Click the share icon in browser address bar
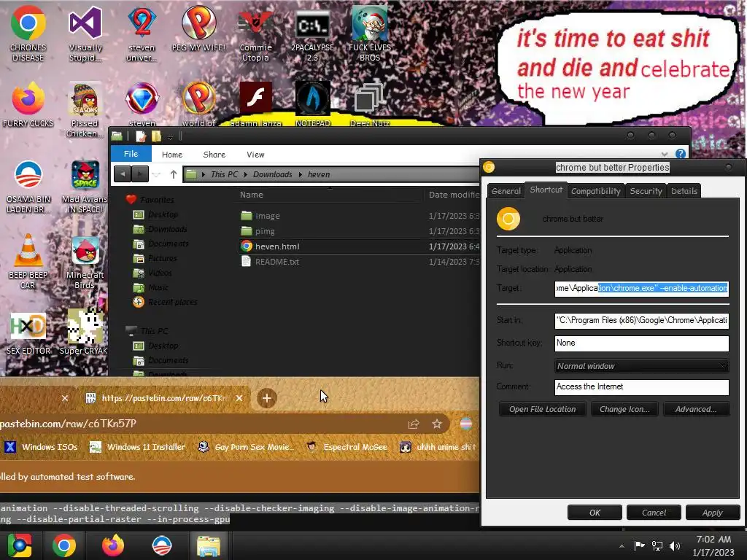747x560 pixels. tap(414, 424)
